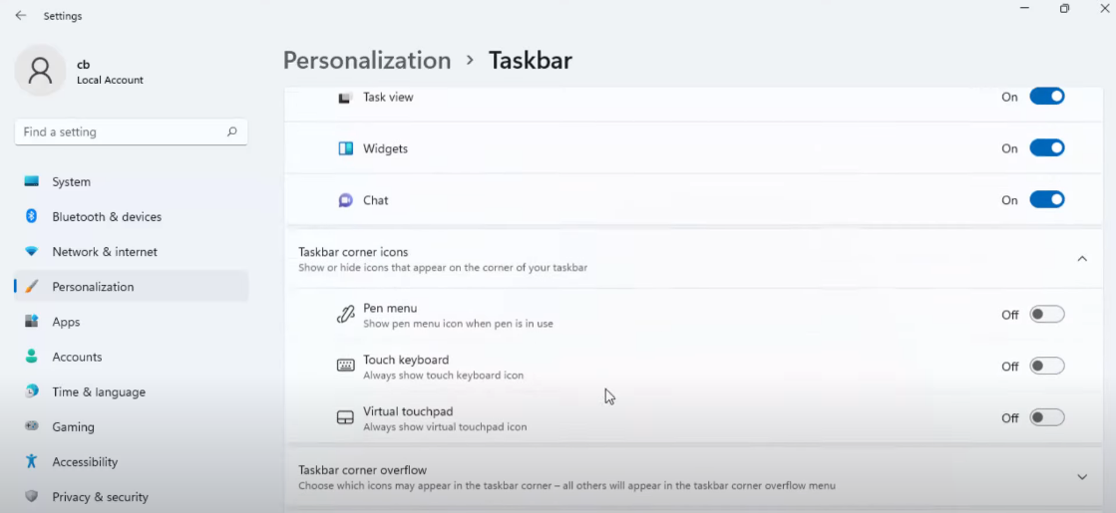
Task: Disable the Chat taskbar toggle
Action: click(1046, 200)
